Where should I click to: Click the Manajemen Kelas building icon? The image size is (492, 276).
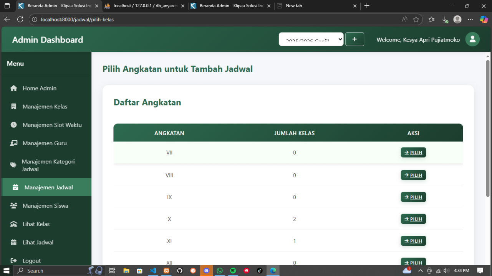tap(14, 107)
